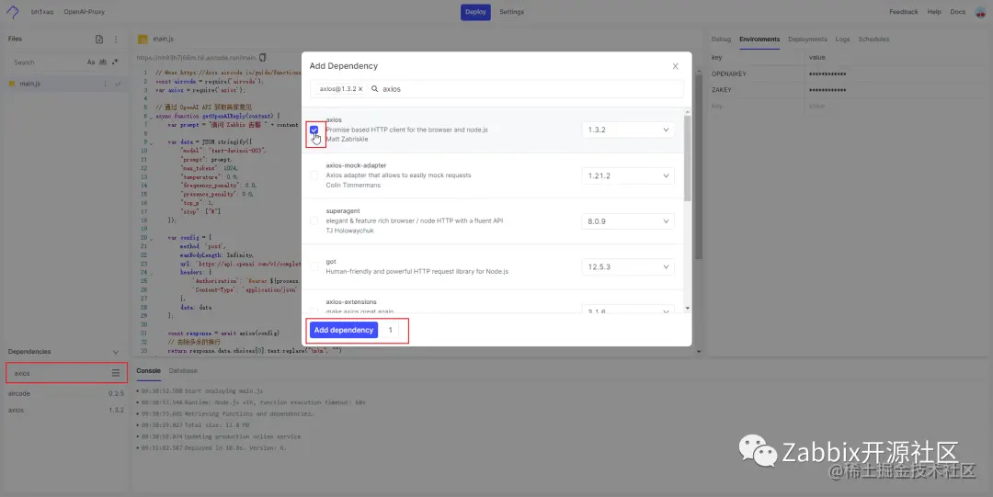Open the Schedules tab
The width and height of the screenshot is (993, 497).
[873, 40]
